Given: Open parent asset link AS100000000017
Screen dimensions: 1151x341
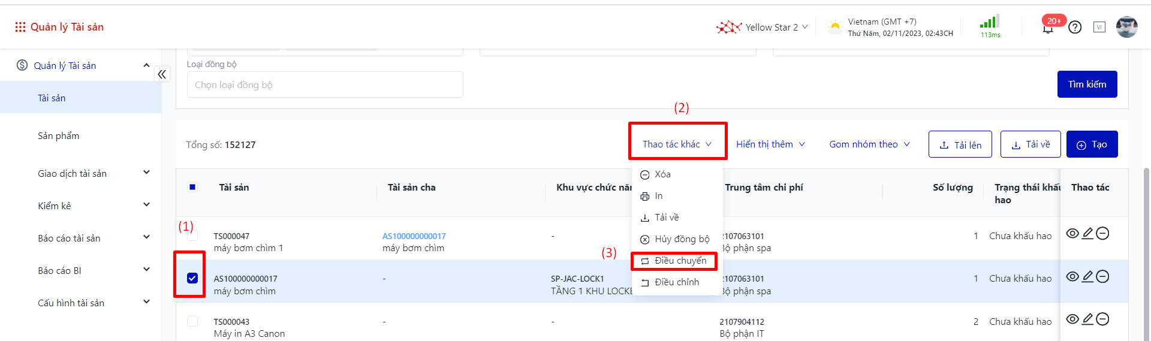Looking at the screenshot, I should (x=414, y=236).
